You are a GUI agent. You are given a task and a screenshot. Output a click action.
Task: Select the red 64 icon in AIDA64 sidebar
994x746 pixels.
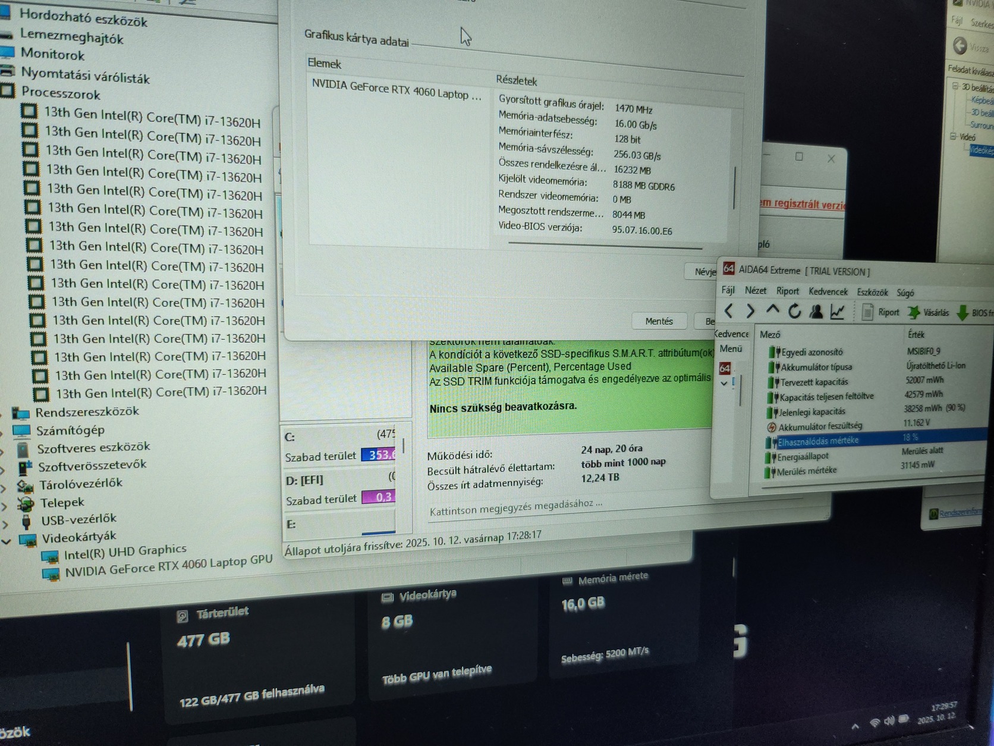725,368
